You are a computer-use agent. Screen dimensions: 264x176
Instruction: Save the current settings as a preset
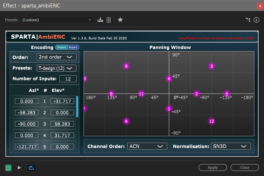100,20
